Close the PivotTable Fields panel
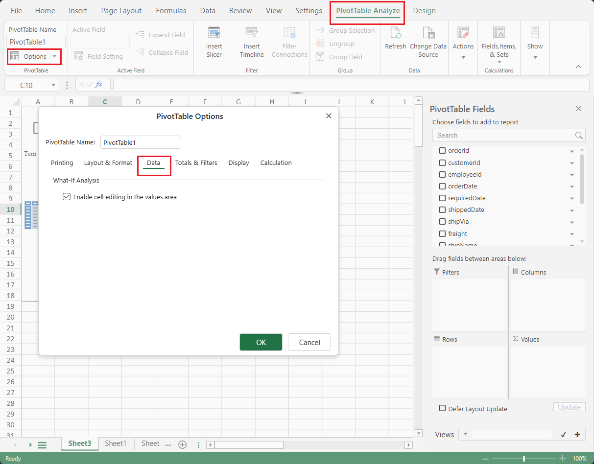This screenshot has width=594, height=464. pyautogui.click(x=578, y=109)
